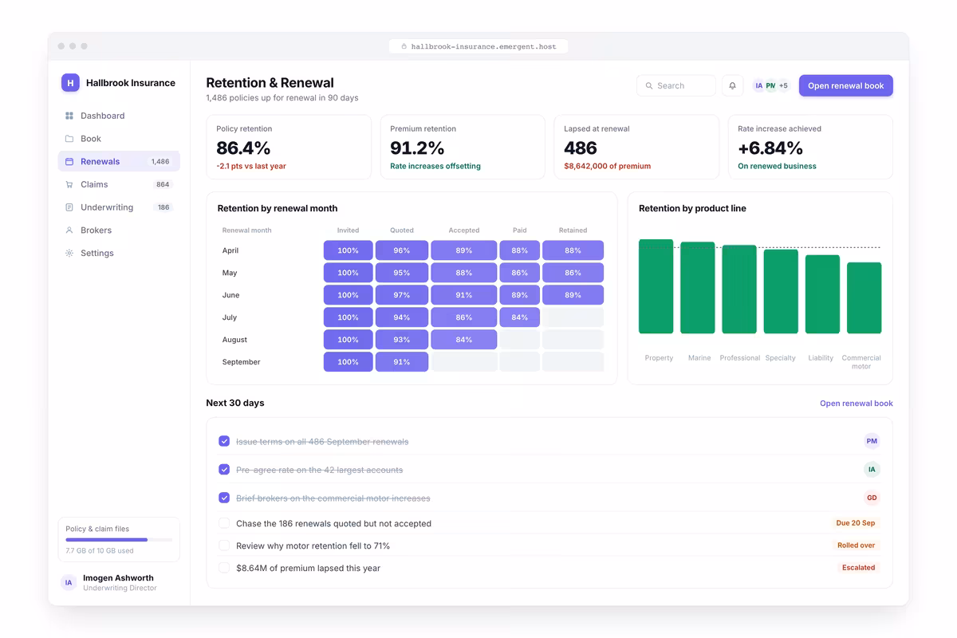Viewport: 957px width, 638px height.
Task: Check 'Chase the 186 renewals quoted' task
Action: [x=224, y=523]
